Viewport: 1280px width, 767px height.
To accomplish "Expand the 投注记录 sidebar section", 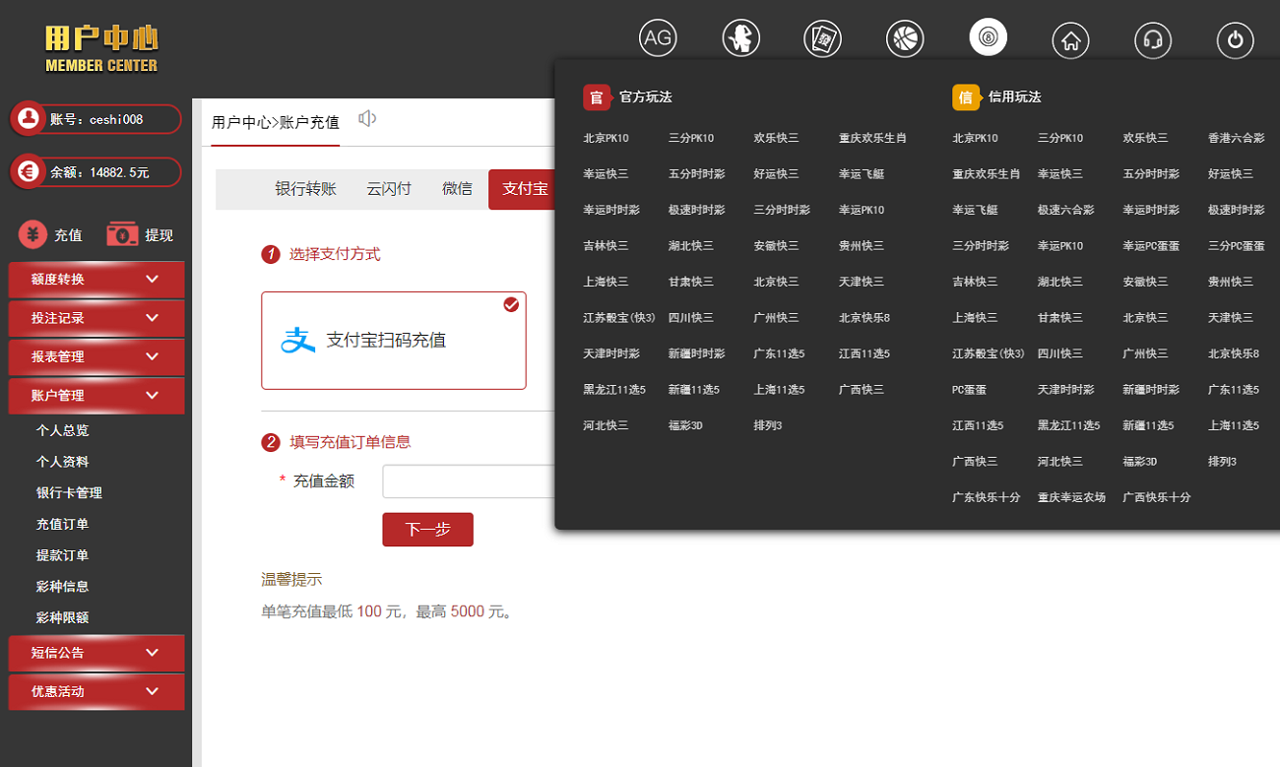I will 96,318.
